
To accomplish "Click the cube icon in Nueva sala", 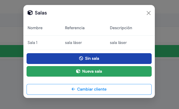I will pos(78,71).
